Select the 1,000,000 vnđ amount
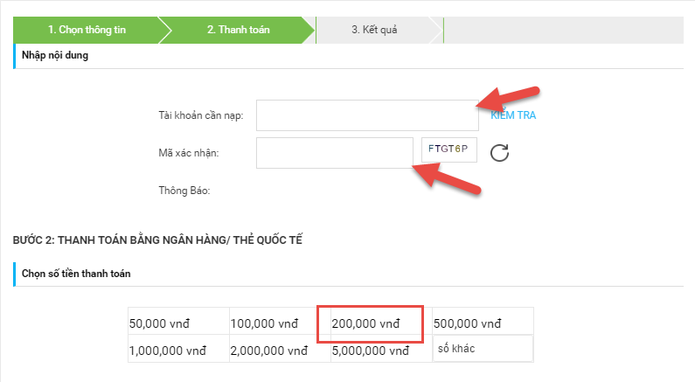695x382 pixels. pos(178,351)
